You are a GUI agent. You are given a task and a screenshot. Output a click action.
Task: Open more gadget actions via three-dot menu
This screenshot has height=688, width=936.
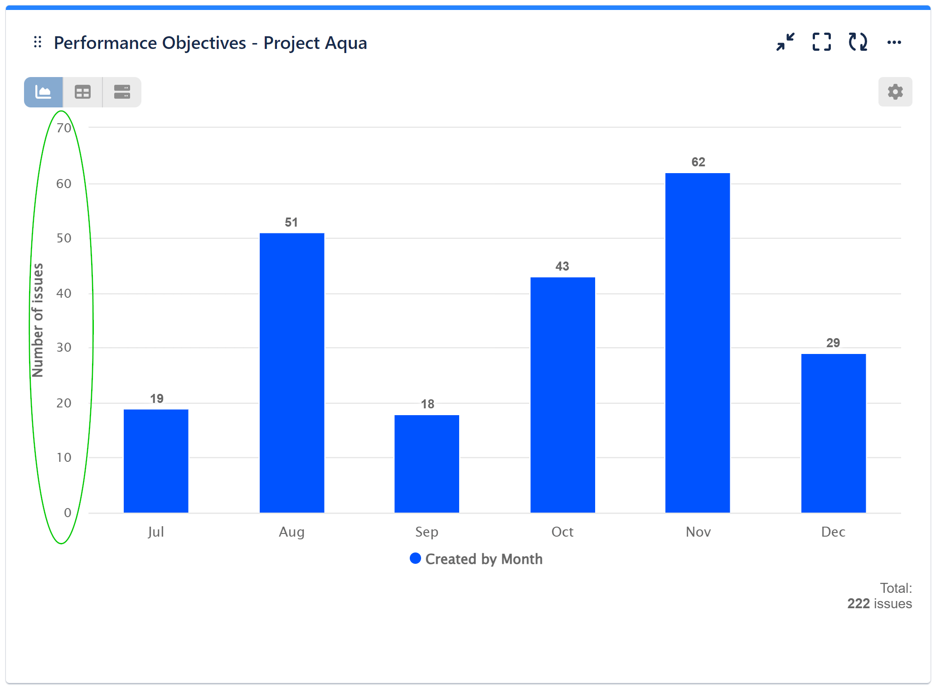point(894,42)
